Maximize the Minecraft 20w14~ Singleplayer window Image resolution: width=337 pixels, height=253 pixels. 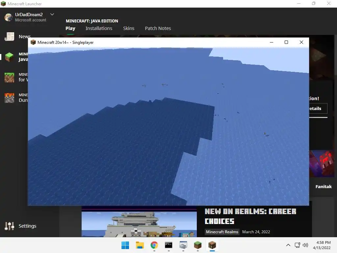(286, 42)
